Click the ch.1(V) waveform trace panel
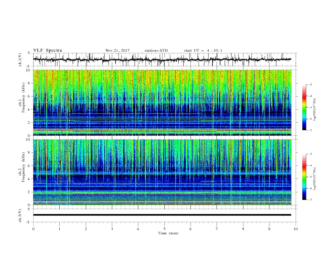 (x=165, y=60)
